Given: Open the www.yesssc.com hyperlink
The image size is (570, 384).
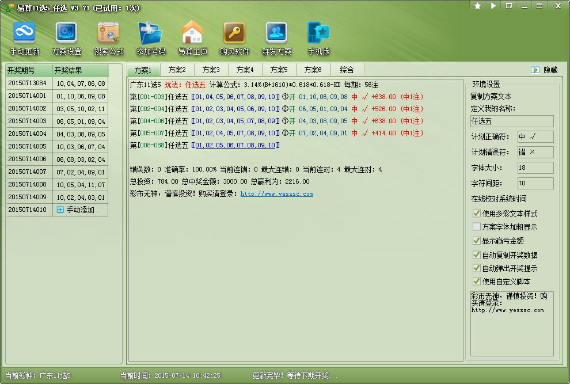Looking at the screenshot, I should (x=276, y=194).
